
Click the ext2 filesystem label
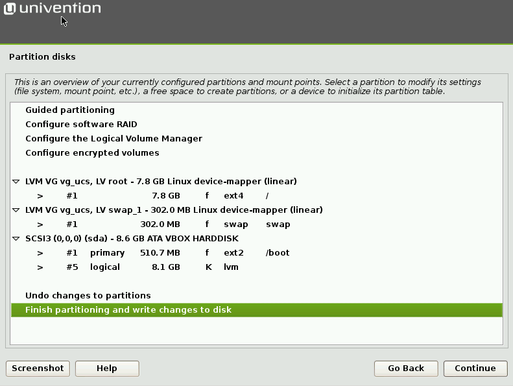coord(233,253)
